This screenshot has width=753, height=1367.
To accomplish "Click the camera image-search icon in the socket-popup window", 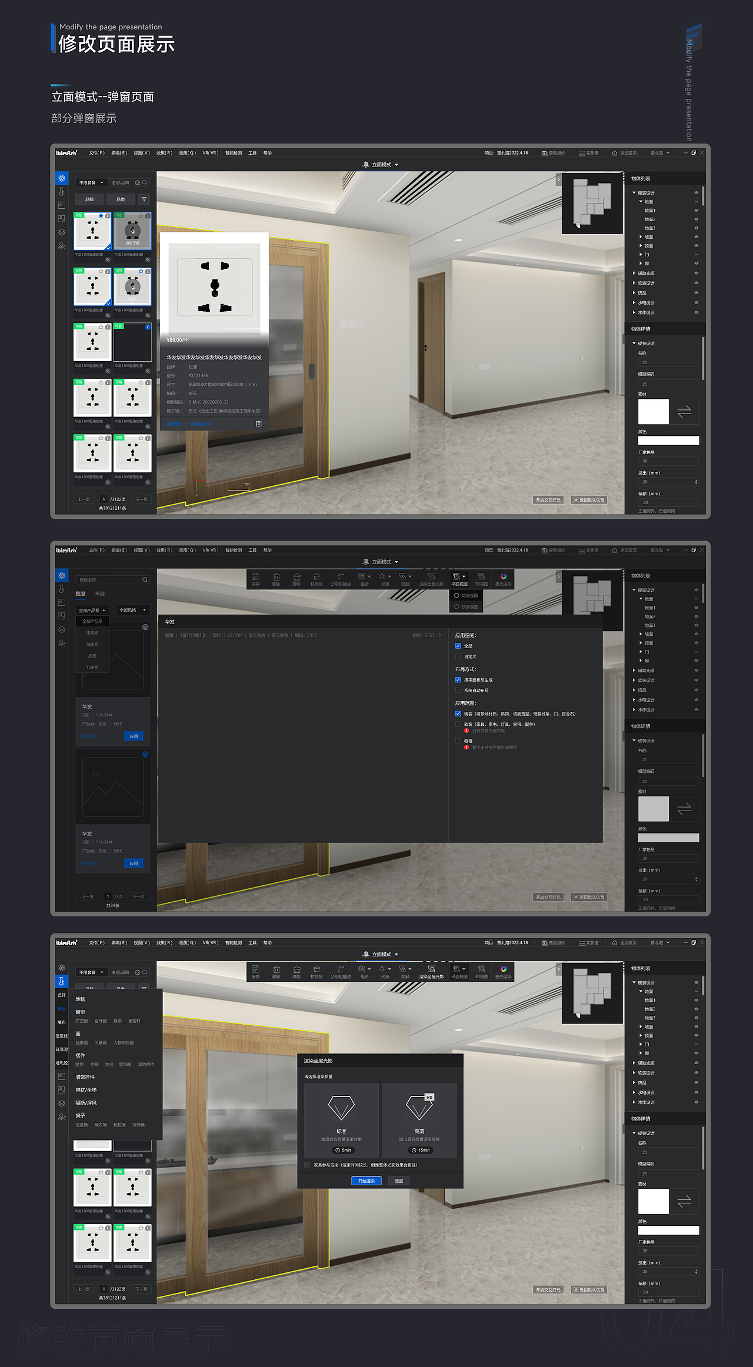I will [x=138, y=183].
